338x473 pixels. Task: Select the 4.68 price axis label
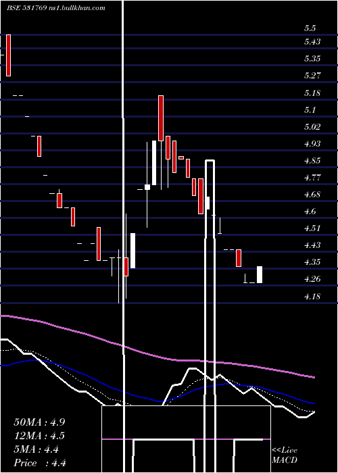point(312,195)
